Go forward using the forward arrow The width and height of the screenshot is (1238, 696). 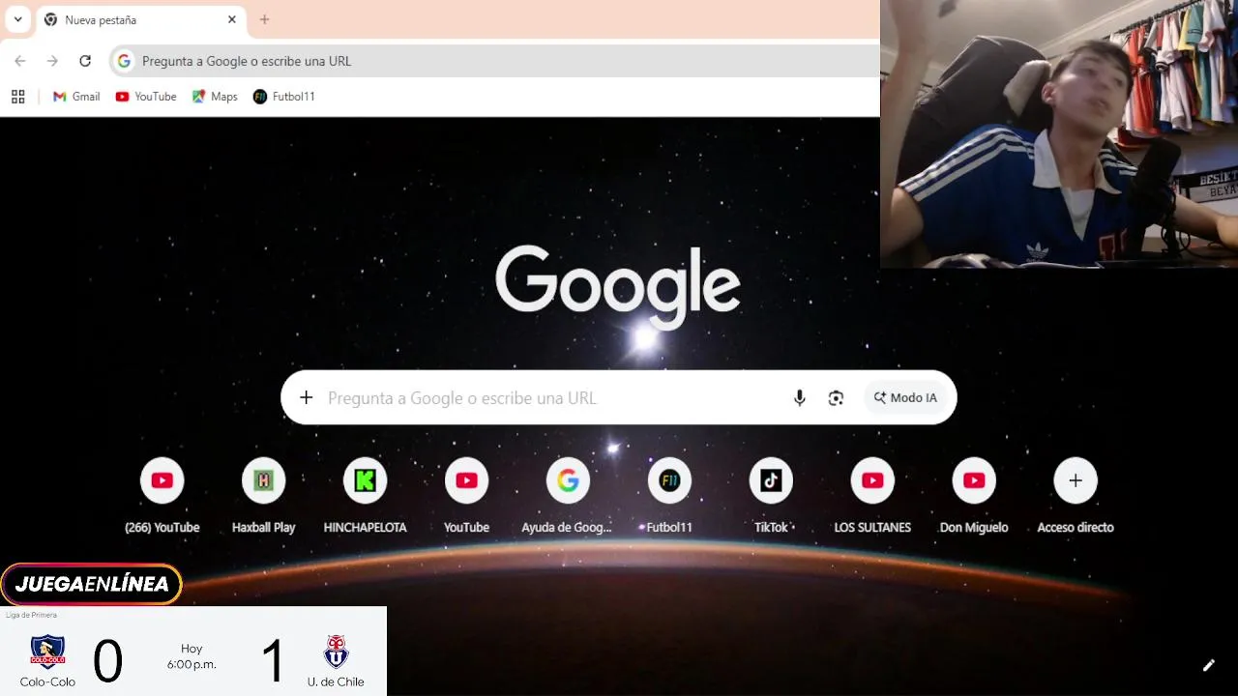point(52,61)
